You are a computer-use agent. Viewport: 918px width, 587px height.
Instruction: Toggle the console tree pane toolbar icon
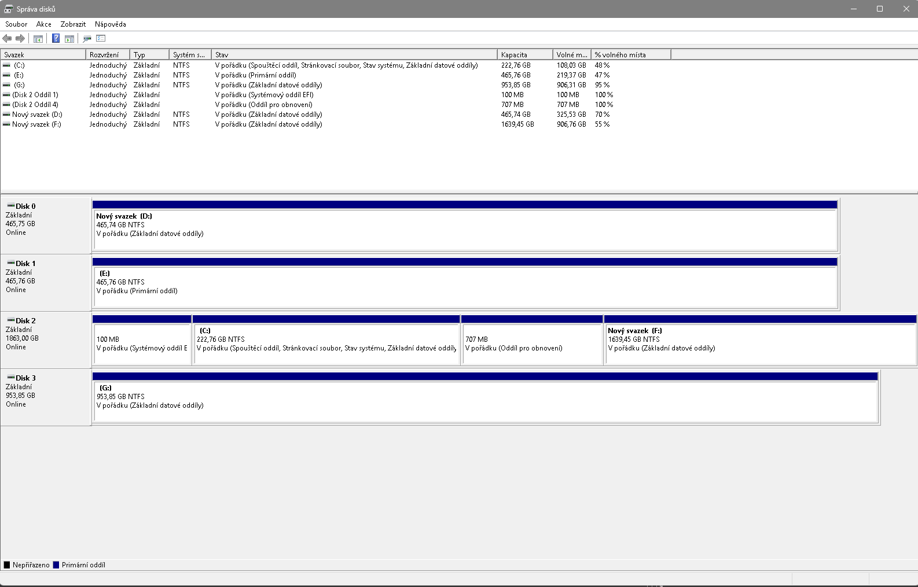[38, 39]
